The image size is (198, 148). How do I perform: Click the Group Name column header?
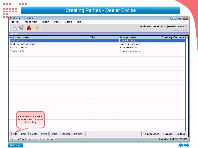tap(139, 37)
